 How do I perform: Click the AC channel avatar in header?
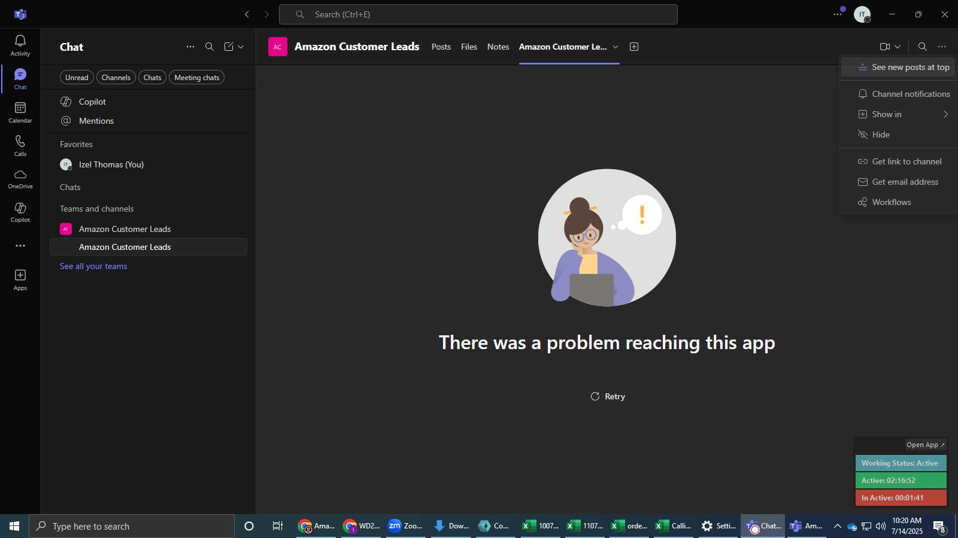pyautogui.click(x=278, y=47)
